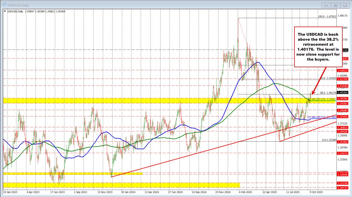Click the red 1.34233 price level tag
The image size is (352, 197).
click(x=342, y=153)
